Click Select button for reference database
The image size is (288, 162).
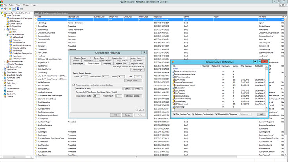click(128, 88)
